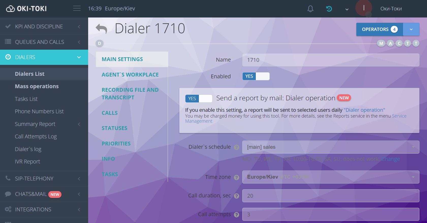427x223 pixels.
Task: Show Time zone help tooltip
Action: [x=236, y=177]
